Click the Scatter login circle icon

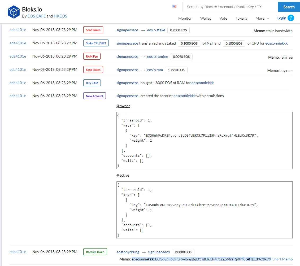(291, 18)
